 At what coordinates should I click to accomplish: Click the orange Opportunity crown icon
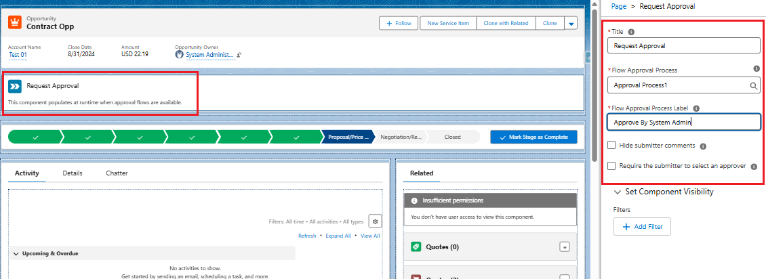15,22
